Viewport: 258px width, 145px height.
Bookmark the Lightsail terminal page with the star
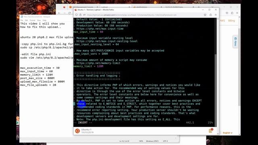tap(205, 15)
